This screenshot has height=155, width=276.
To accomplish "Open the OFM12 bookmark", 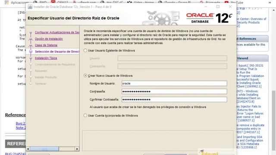I will (x=60, y=3).
